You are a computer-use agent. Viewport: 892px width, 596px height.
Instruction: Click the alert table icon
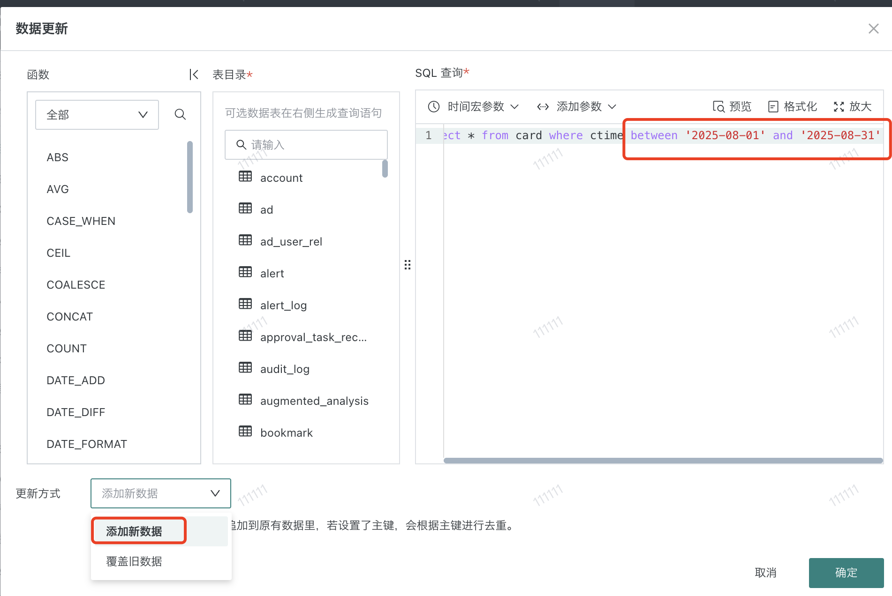coord(245,272)
